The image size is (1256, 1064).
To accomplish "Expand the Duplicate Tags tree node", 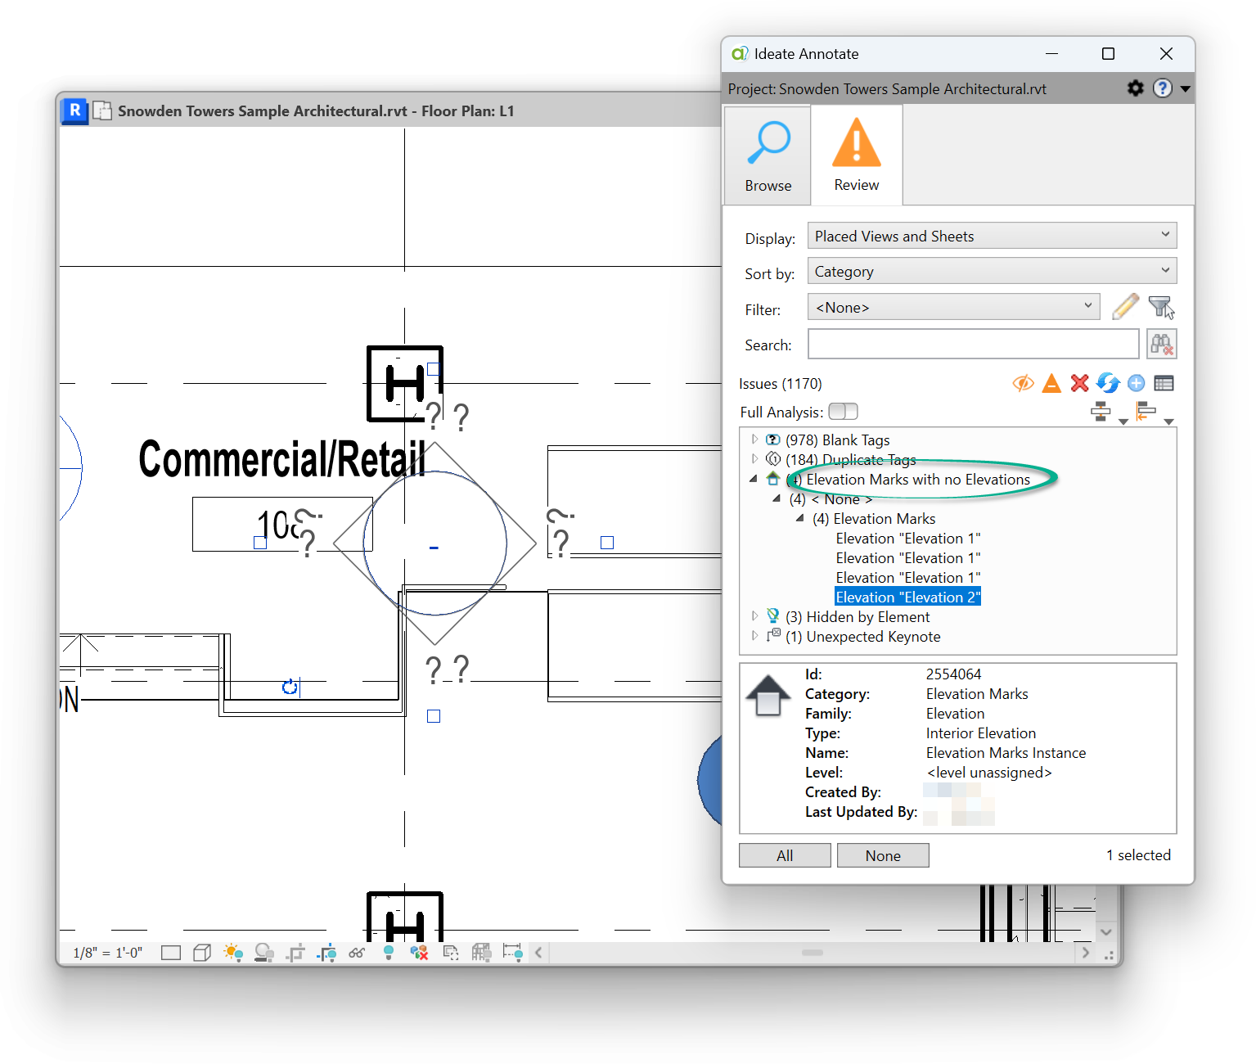I will click(754, 459).
